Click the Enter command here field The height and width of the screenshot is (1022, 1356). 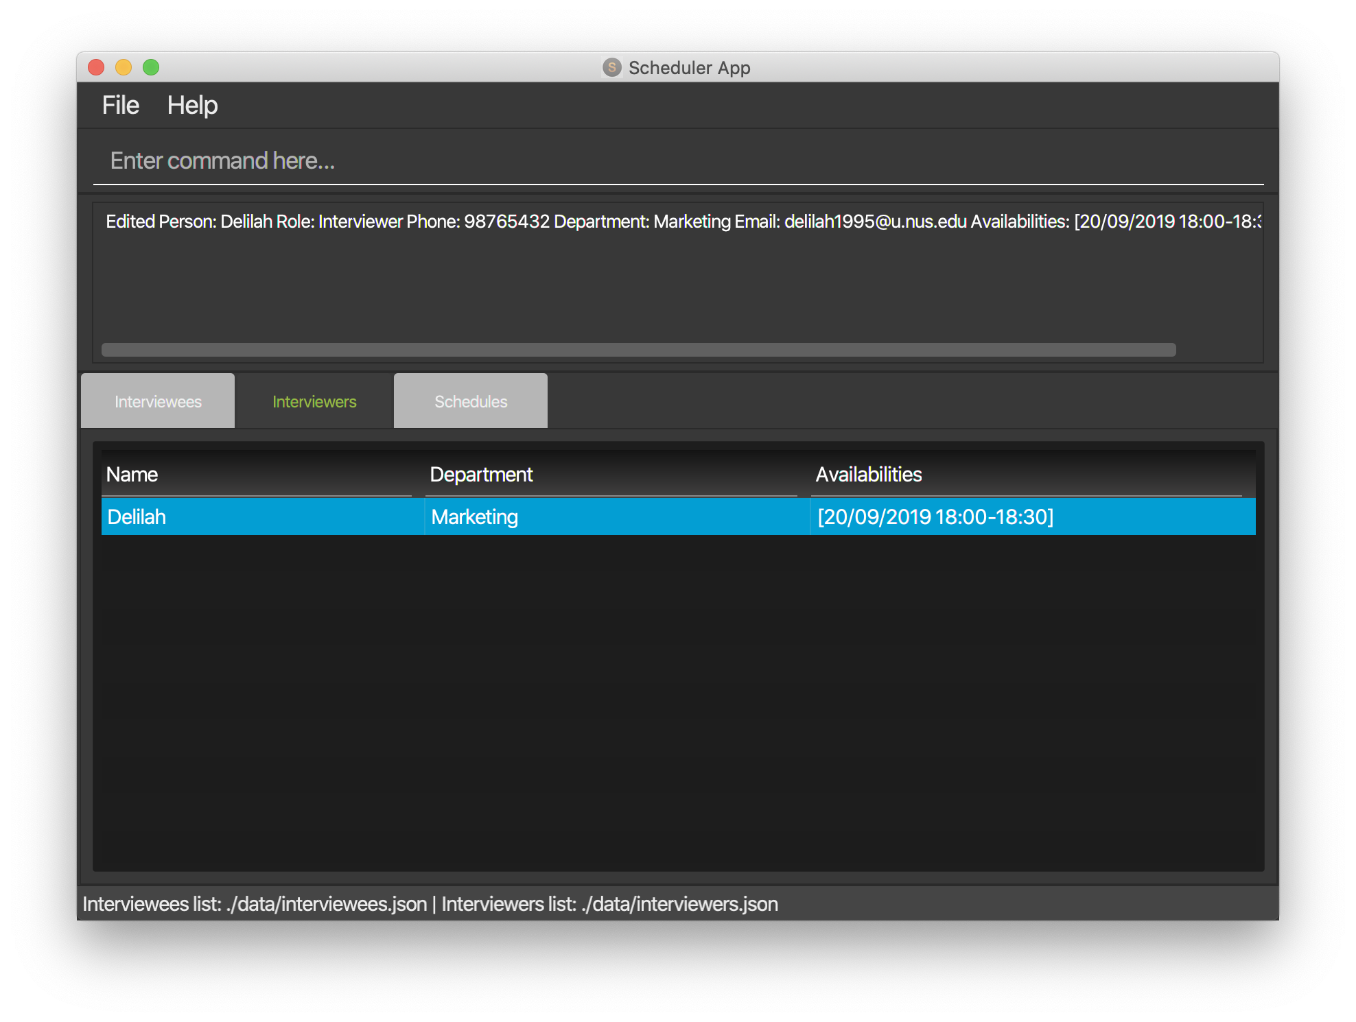tap(678, 161)
